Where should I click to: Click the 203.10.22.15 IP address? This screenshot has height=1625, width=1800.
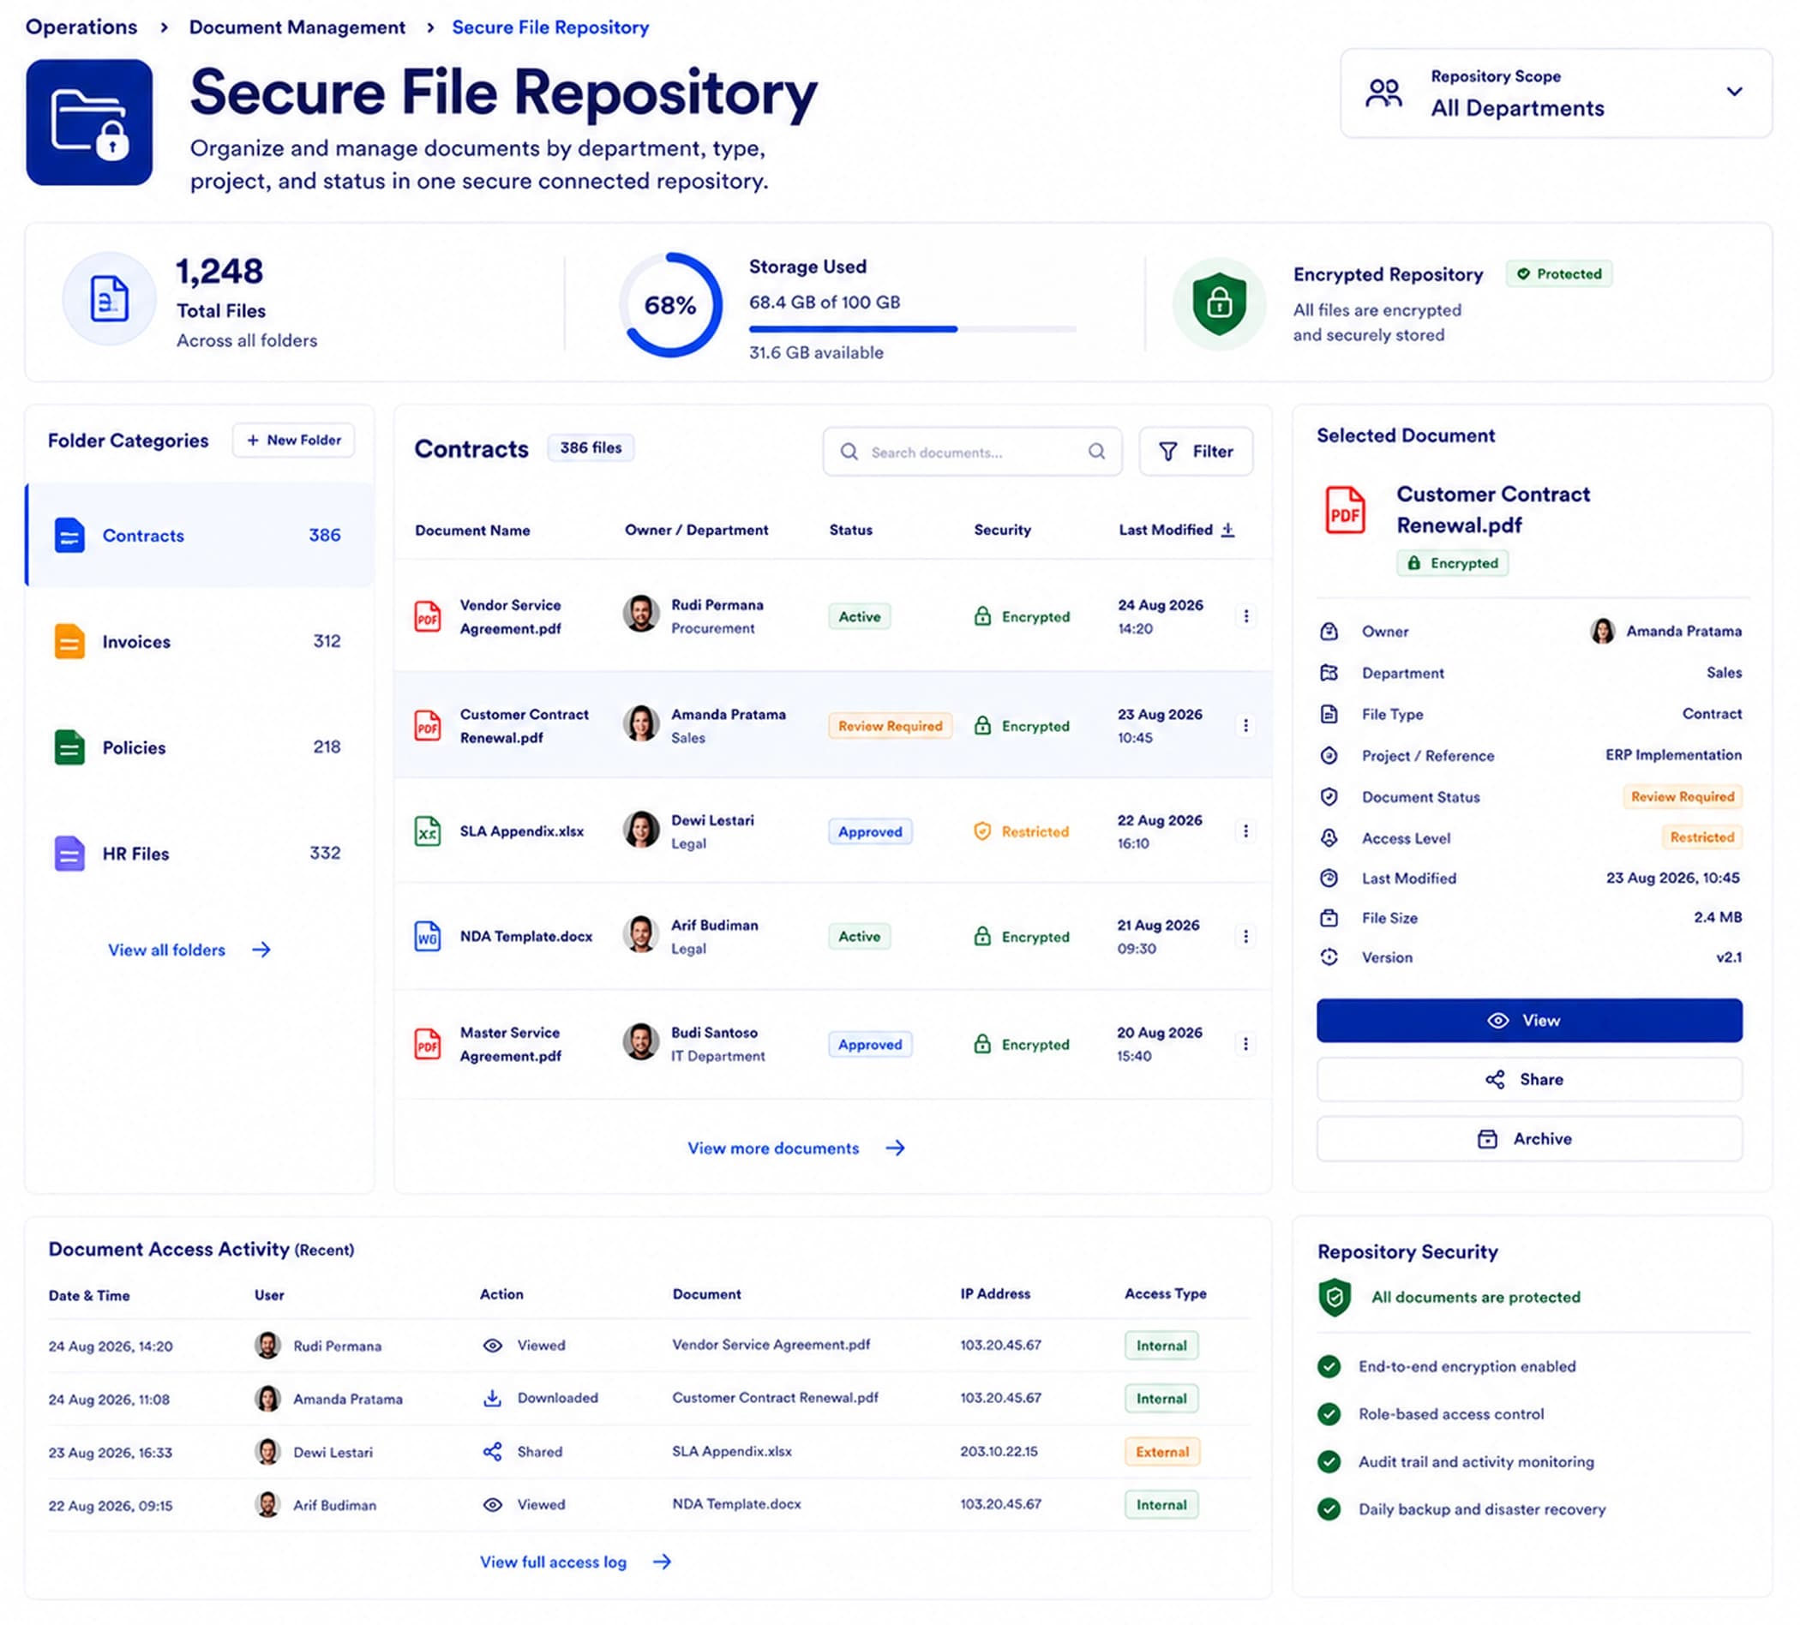pos(999,1452)
